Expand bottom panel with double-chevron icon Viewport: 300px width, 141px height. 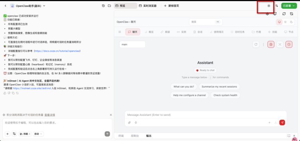[294, 136]
